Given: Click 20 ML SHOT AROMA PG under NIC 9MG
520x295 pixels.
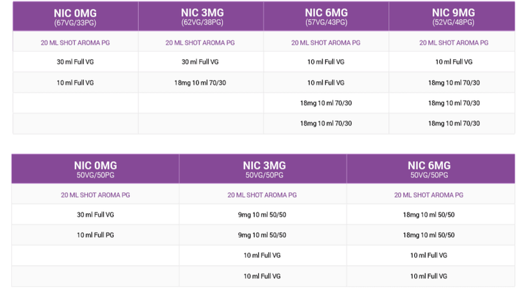Looking at the screenshot, I should [454, 43].
